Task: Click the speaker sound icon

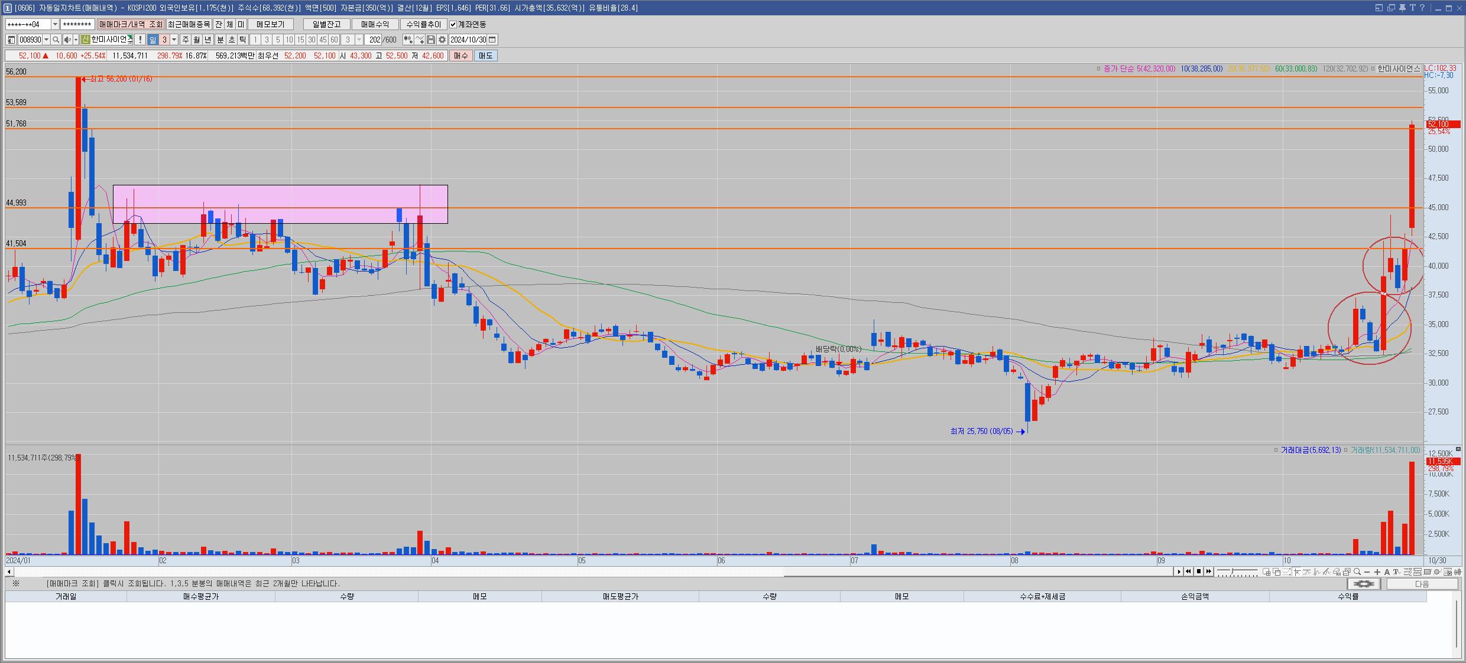Action: 67,40
